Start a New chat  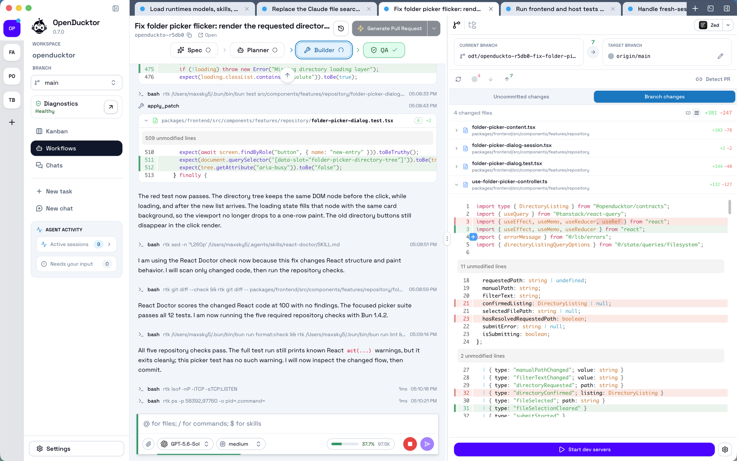[x=76, y=208]
